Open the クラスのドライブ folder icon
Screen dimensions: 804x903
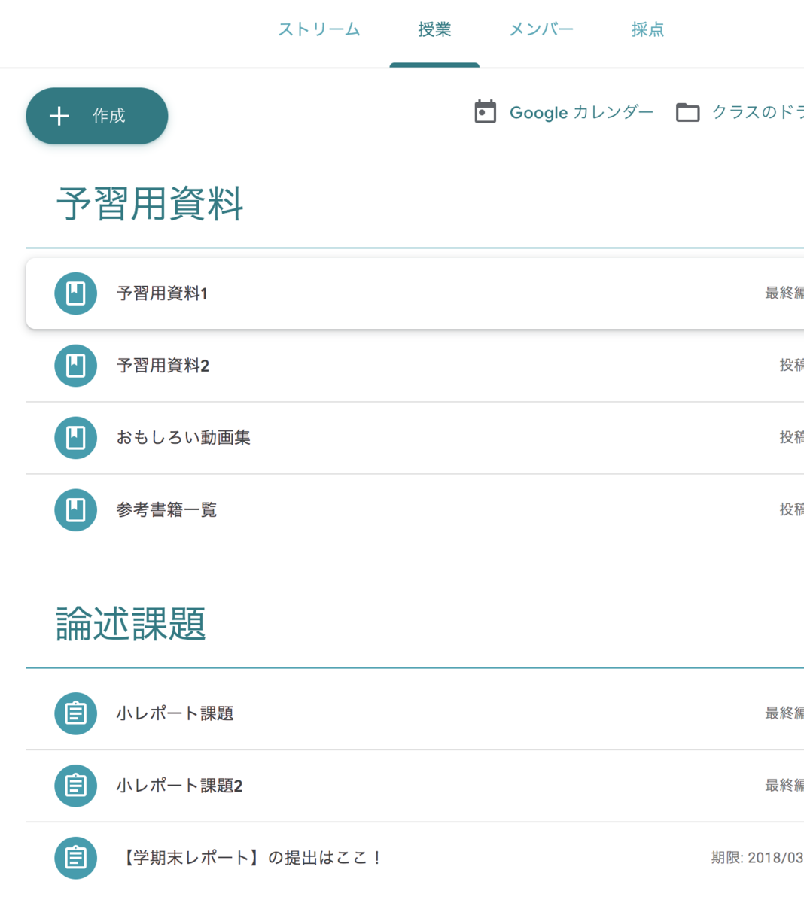[x=687, y=111]
